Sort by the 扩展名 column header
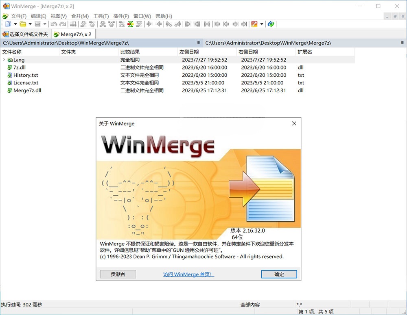Viewport: 407px width, 315px height. 325,52
